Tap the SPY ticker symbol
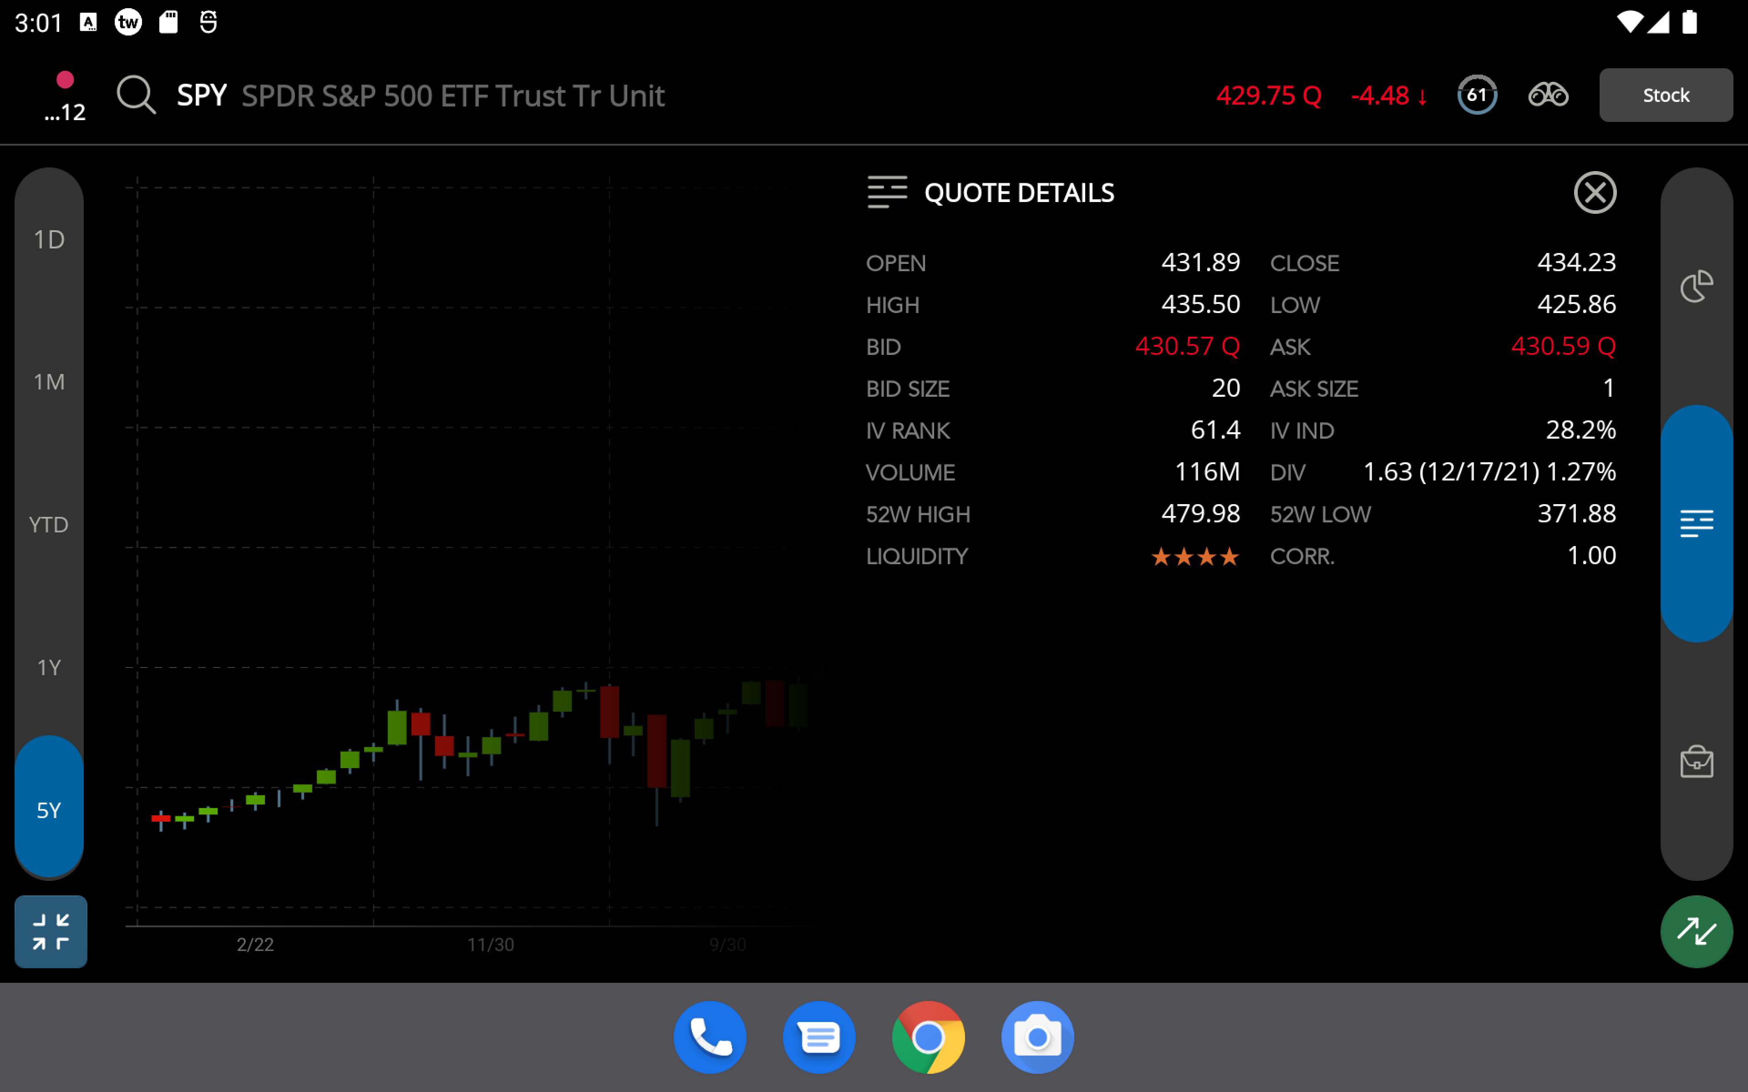Viewport: 1748px width, 1092px height. (202, 96)
